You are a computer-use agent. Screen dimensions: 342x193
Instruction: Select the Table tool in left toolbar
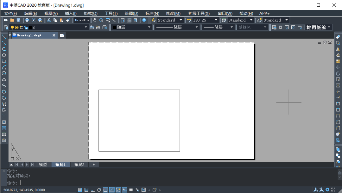[4, 134]
